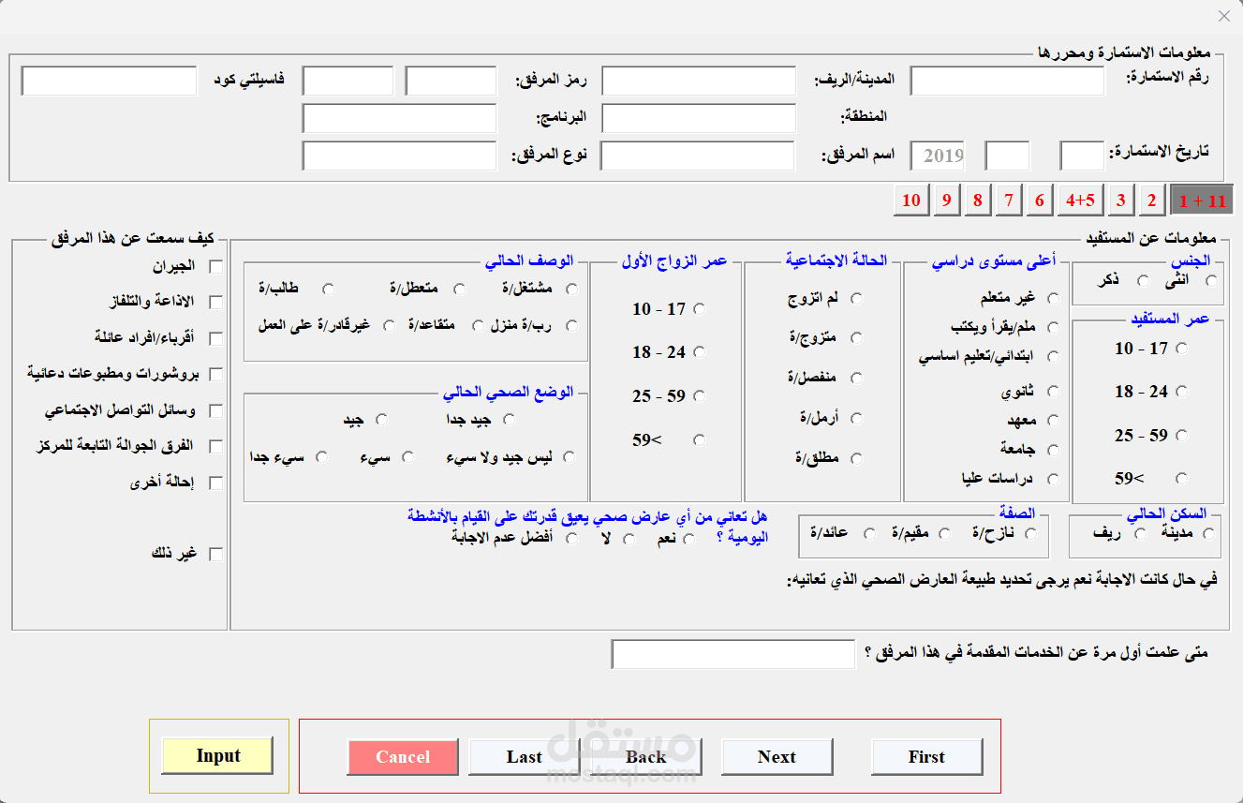
Task: Open the 4+5 page tab
Action: pos(1080,201)
